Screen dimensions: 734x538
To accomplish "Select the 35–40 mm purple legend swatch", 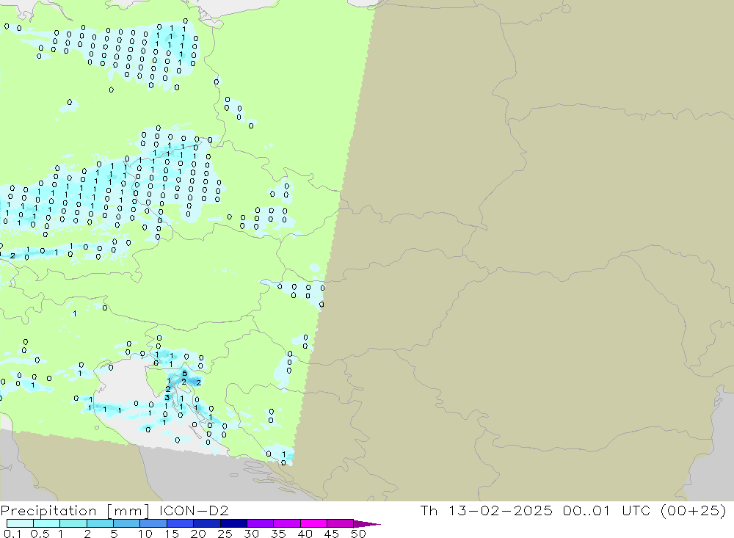I will [286, 523].
